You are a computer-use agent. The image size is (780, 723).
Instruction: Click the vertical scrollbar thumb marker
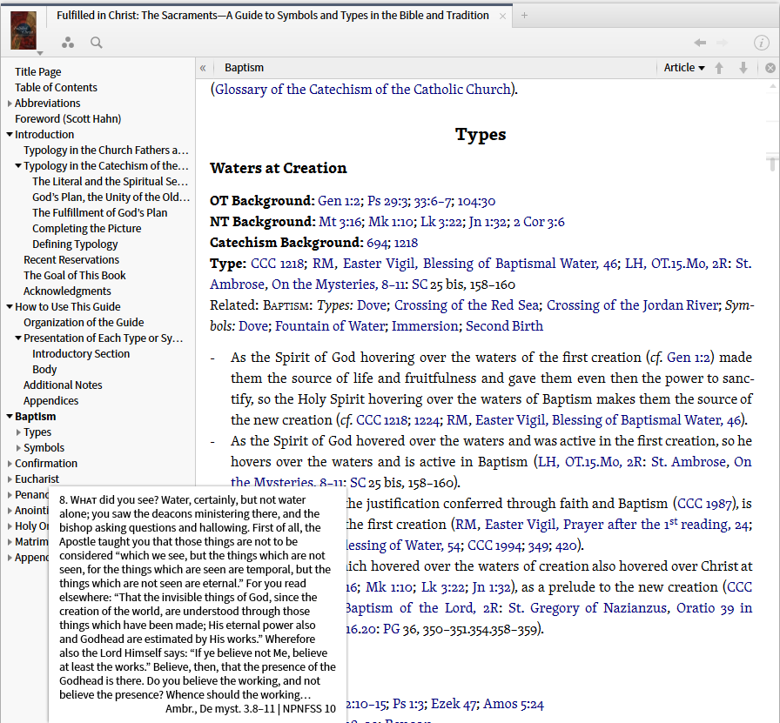[x=772, y=163]
